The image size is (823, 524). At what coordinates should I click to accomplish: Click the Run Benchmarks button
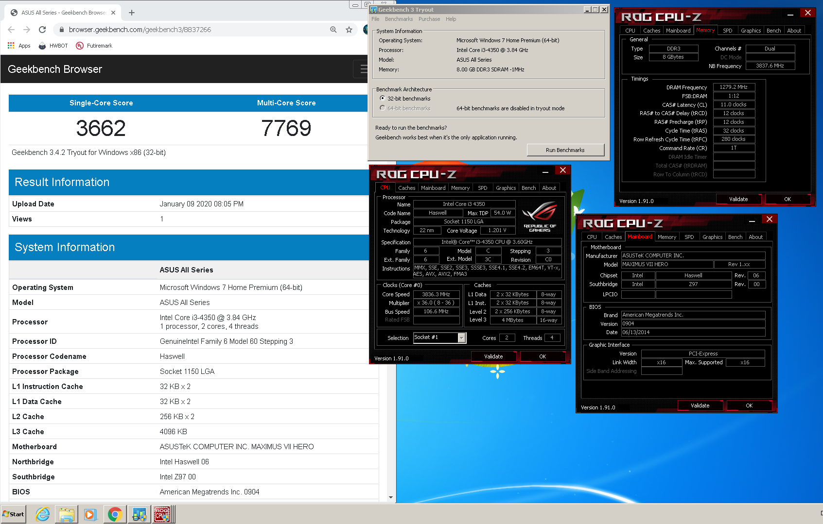coord(565,150)
